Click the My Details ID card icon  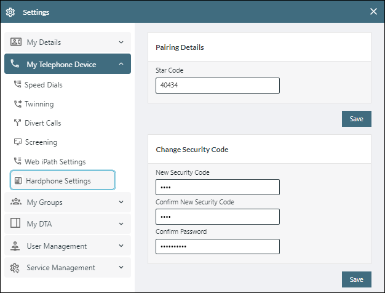coord(16,42)
